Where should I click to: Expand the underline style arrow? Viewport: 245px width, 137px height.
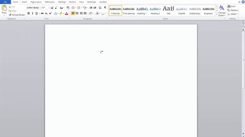click(x=39, y=13)
